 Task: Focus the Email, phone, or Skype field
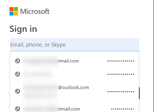tap(75, 45)
